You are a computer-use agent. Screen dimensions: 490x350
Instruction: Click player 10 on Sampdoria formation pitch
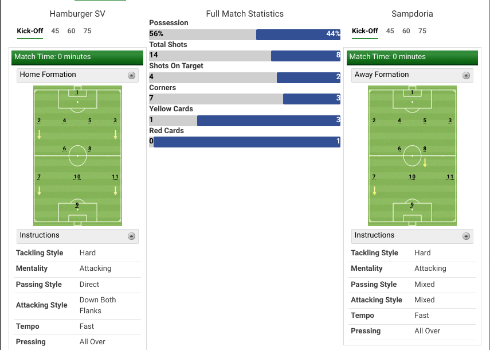click(x=412, y=177)
